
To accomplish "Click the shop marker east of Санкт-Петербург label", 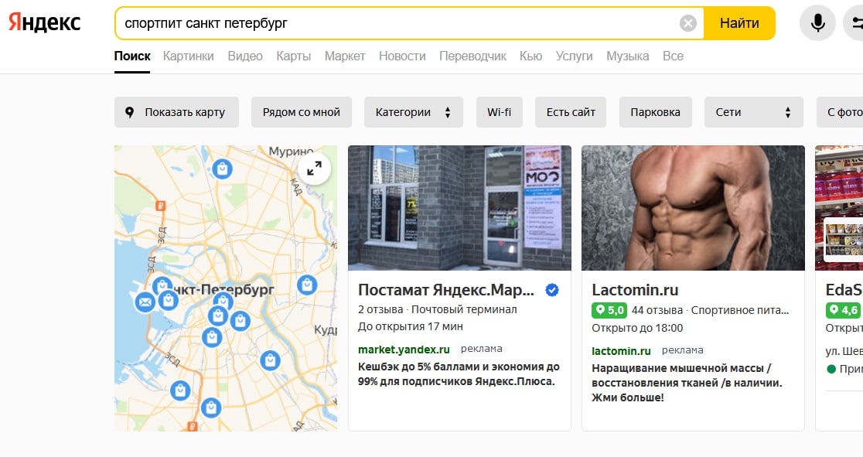I will click(x=307, y=285).
